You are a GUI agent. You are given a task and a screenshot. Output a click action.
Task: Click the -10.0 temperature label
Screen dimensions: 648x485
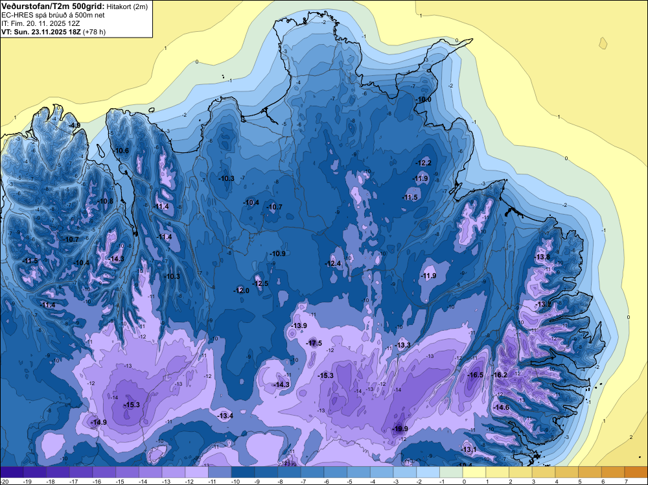click(x=423, y=100)
